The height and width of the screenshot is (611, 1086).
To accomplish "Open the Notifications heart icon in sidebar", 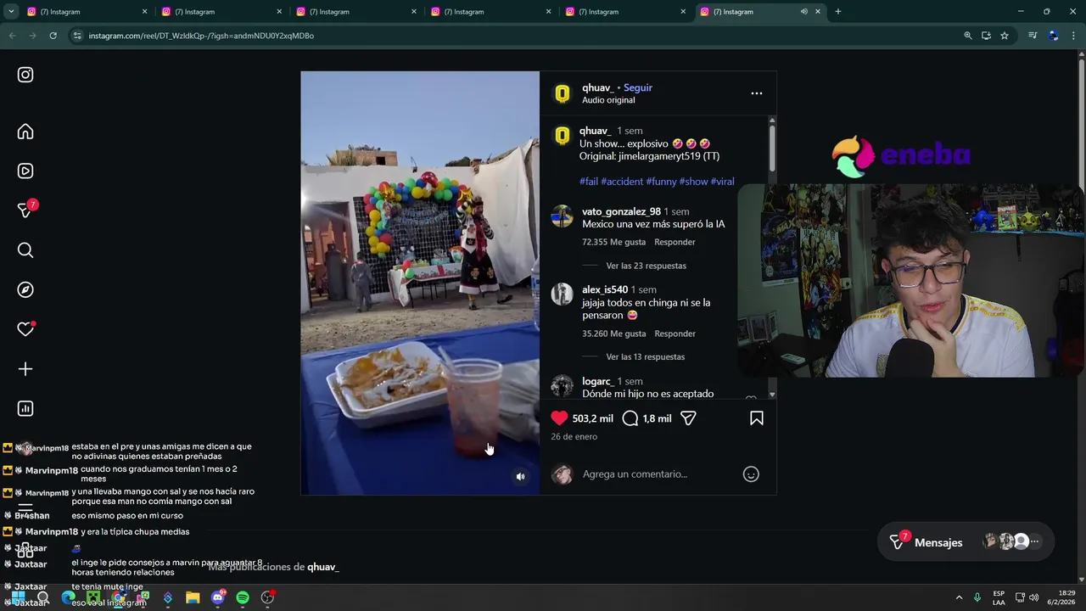I will 25,329.
